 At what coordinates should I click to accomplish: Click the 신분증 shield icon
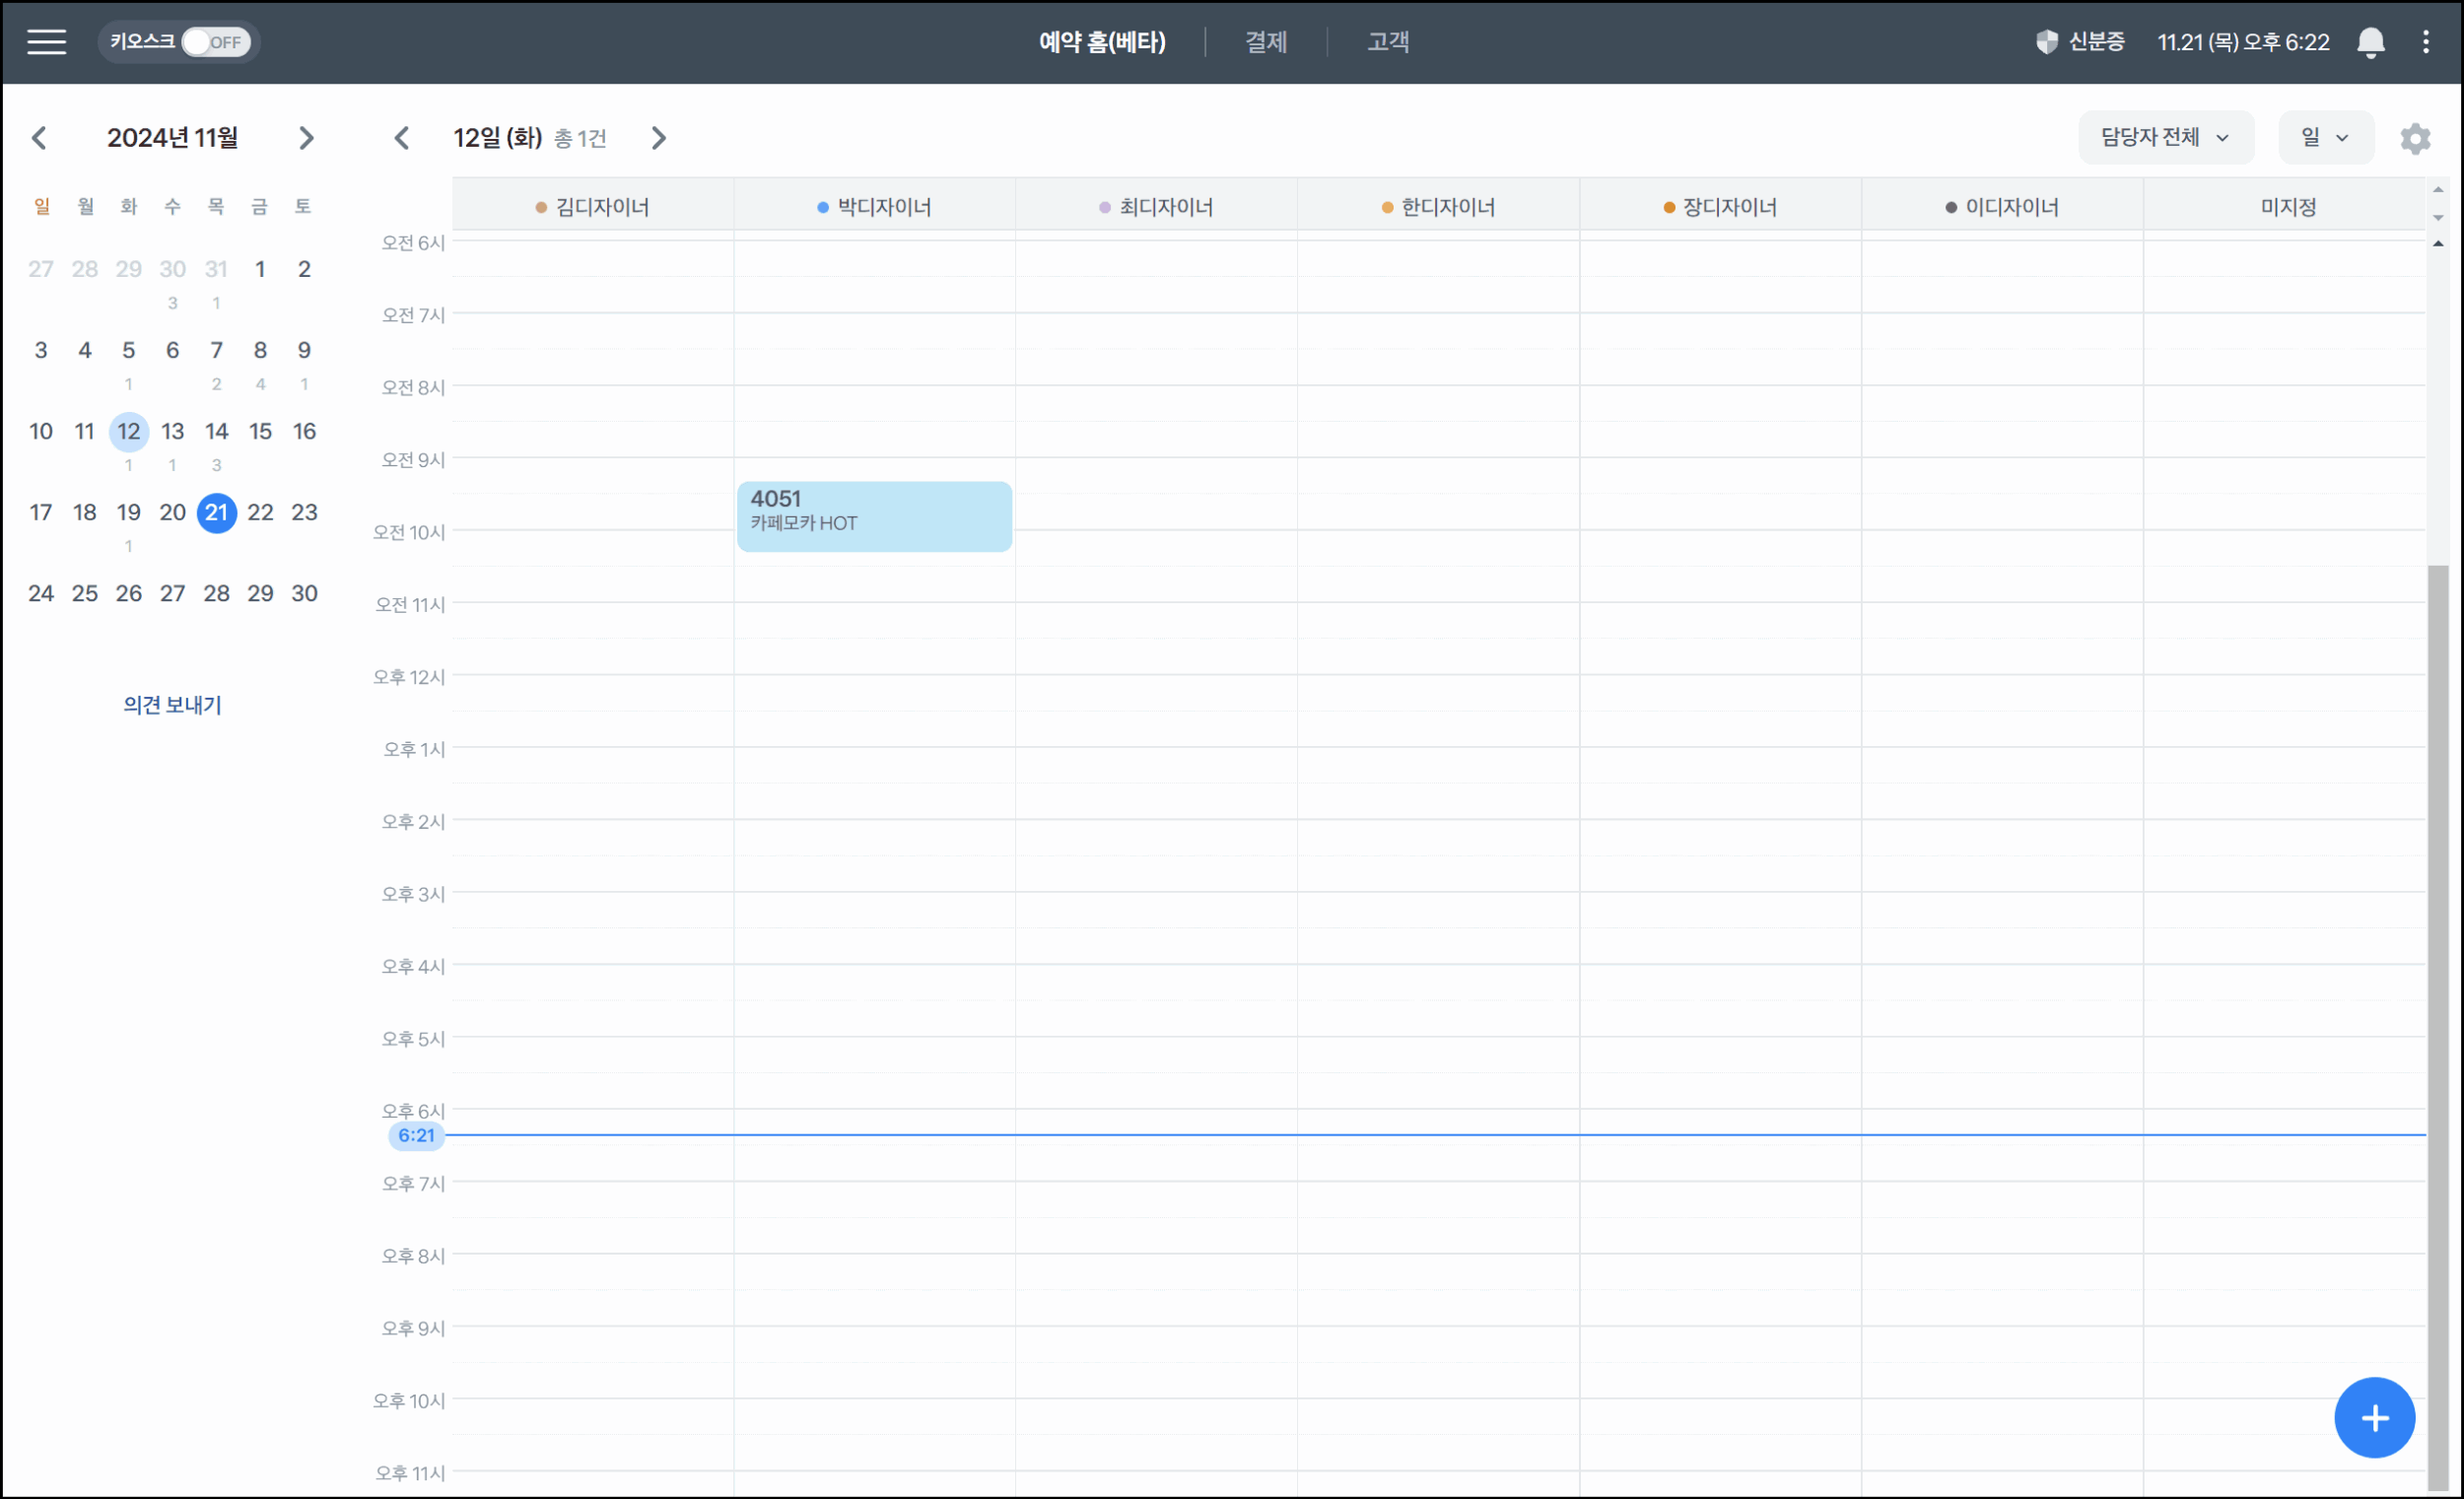pyautogui.click(x=2046, y=42)
